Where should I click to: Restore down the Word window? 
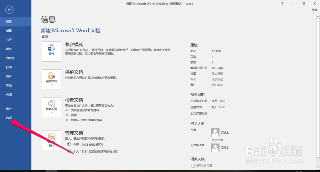click(x=304, y=4)
